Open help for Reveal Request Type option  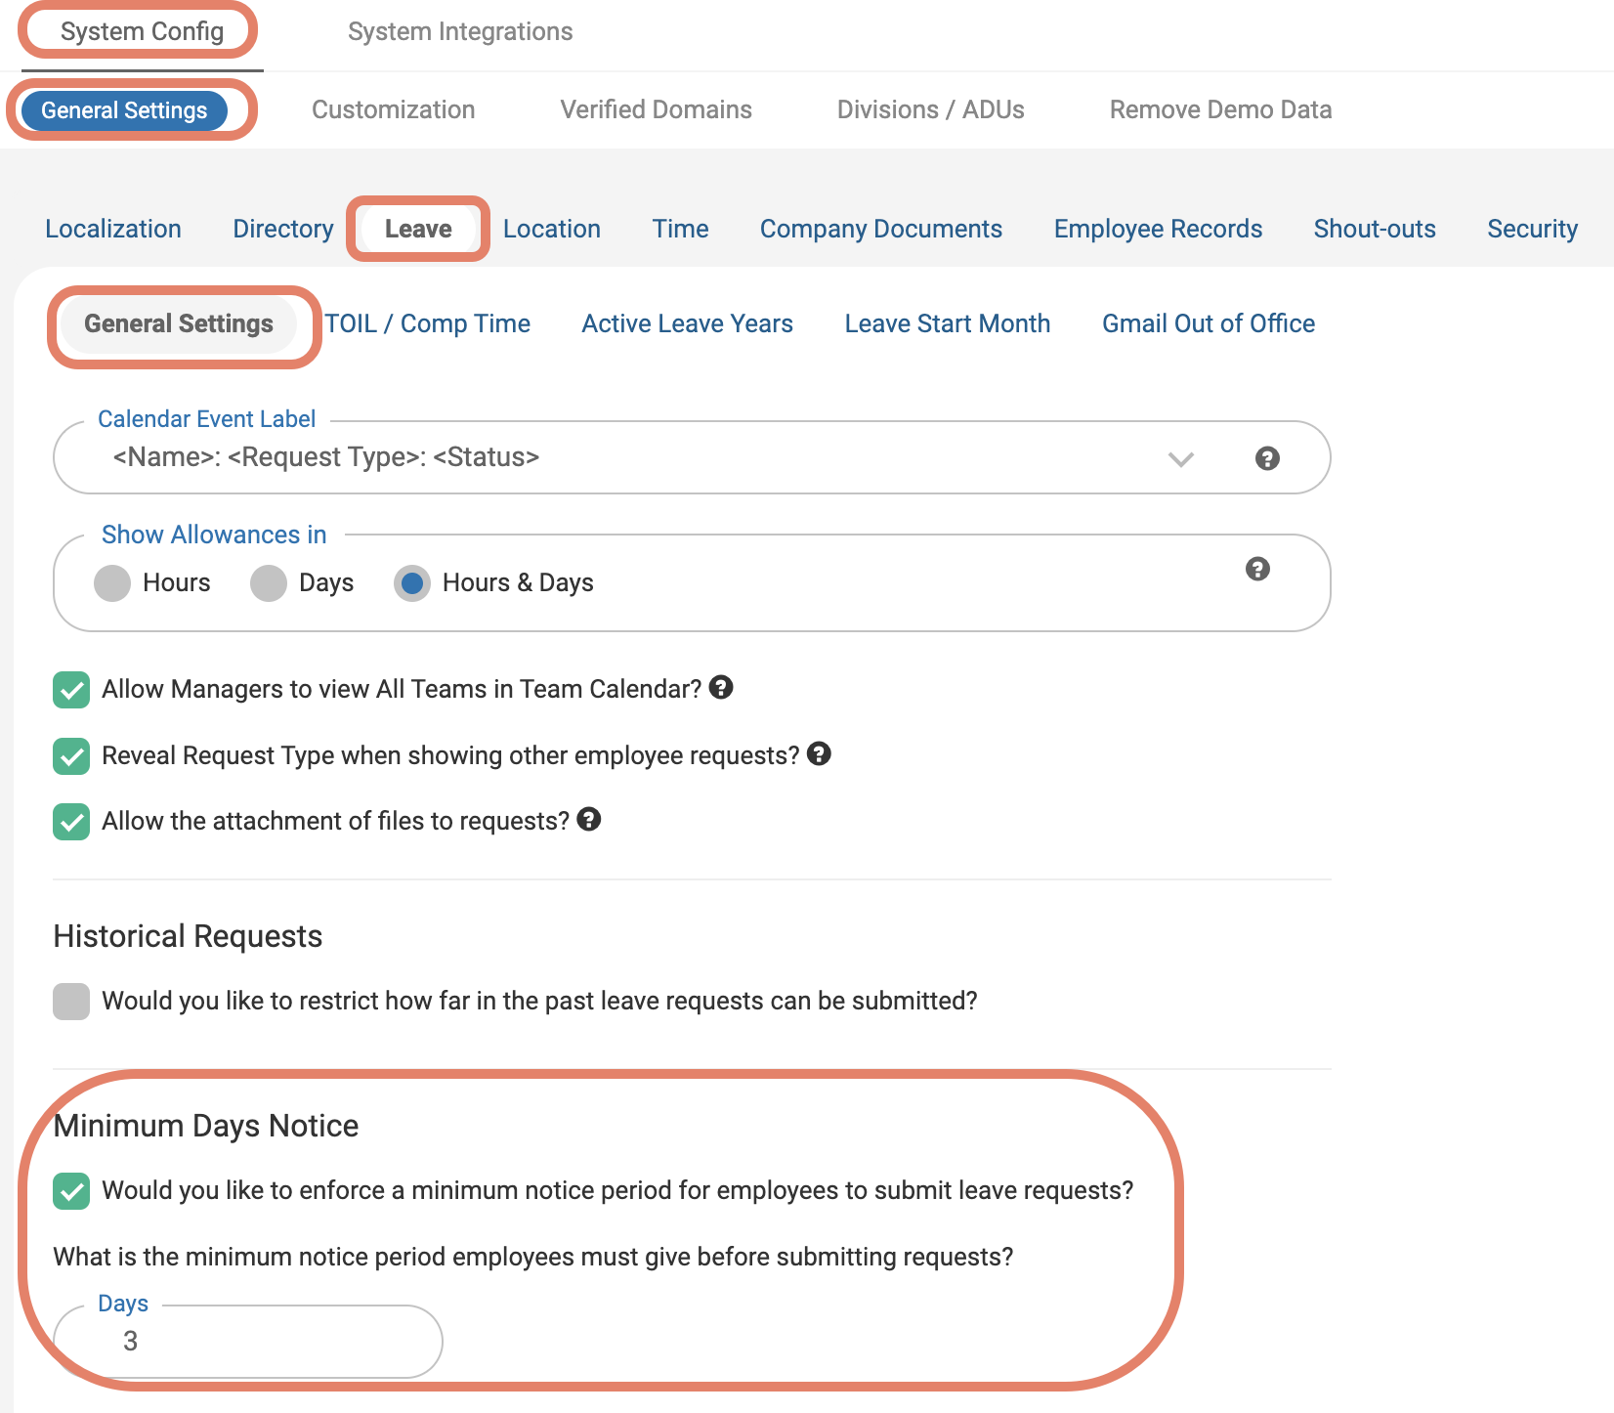point(821,753)
